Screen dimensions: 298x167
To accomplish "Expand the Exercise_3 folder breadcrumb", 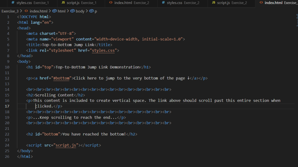I will [x=10, y=11].
